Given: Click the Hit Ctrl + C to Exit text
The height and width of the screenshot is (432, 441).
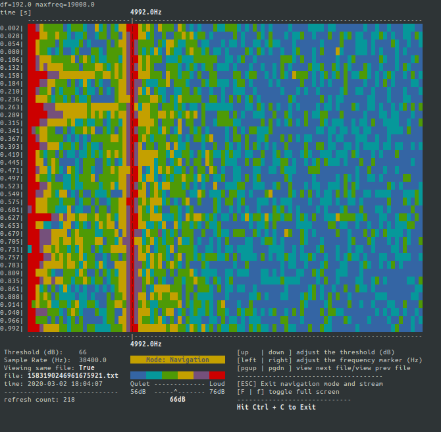Looking at the screenshot, I should tap(276, 407).
